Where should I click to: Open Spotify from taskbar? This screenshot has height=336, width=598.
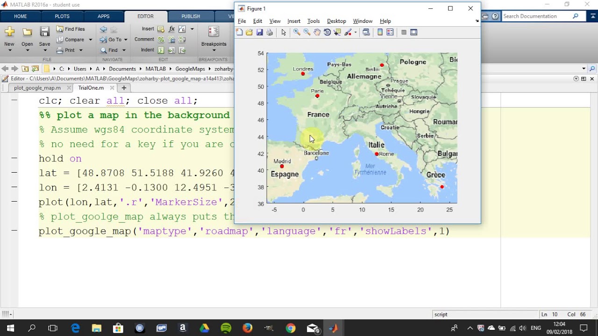tap(226, 328)
